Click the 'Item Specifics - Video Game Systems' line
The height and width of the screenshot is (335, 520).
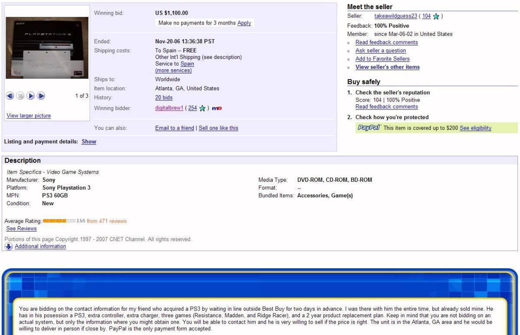coord(53,172)
